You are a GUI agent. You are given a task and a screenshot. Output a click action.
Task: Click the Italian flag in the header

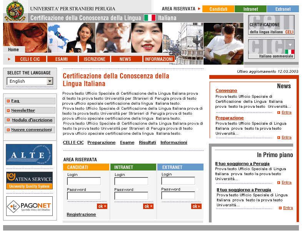point(150,18)
